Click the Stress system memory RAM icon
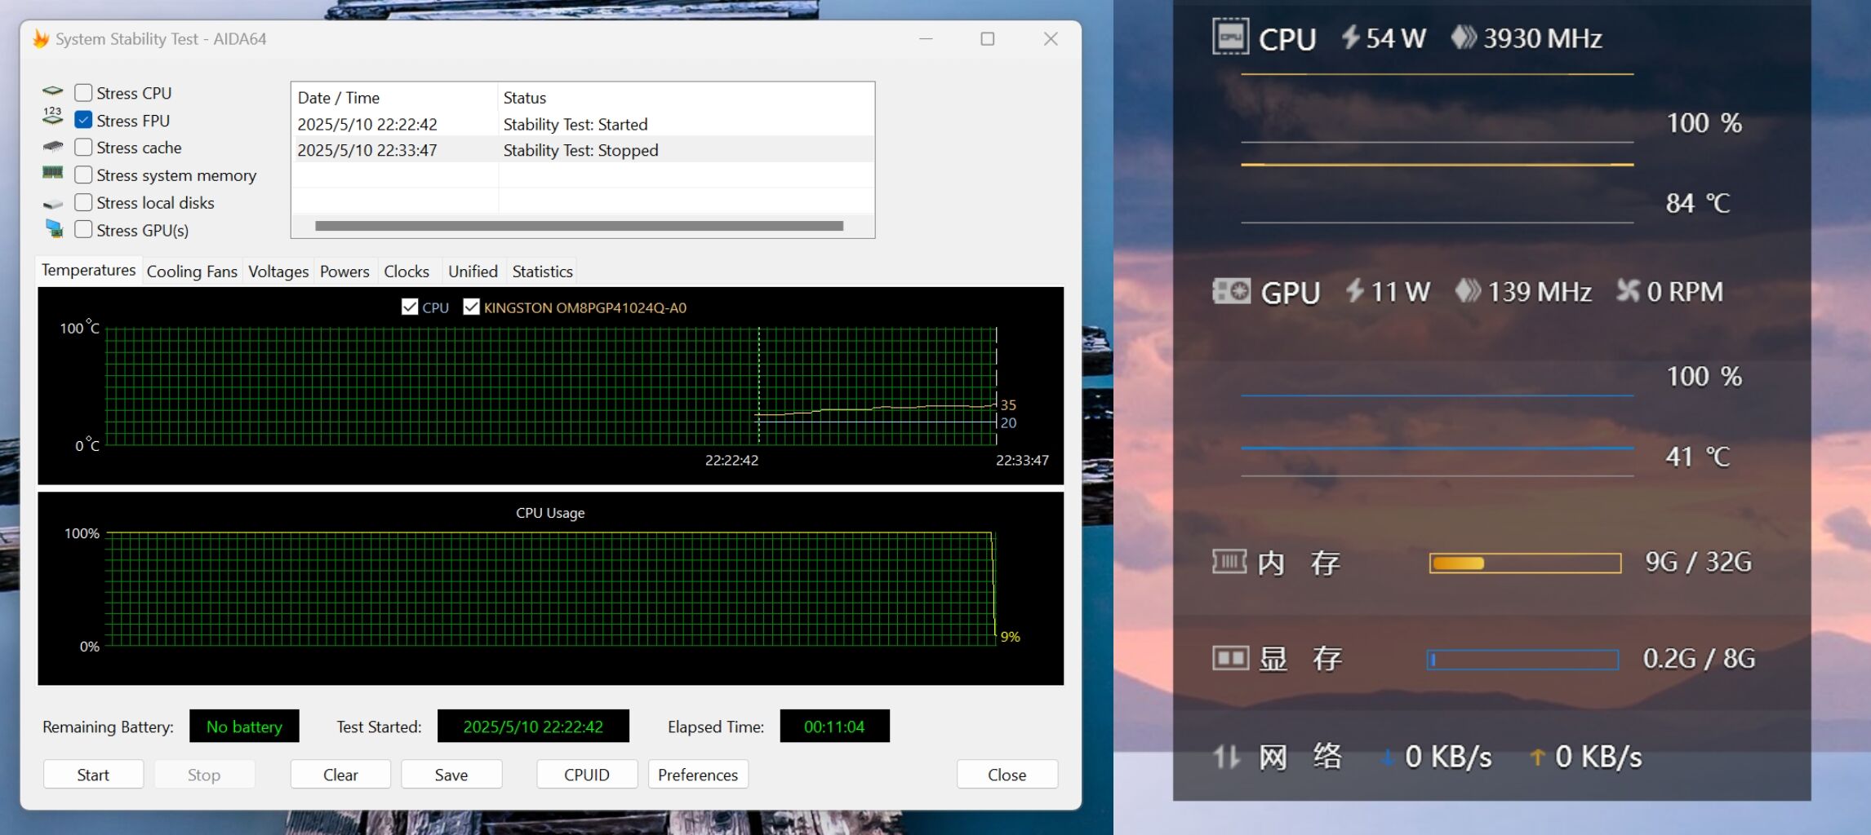 [x=53, y=173]
